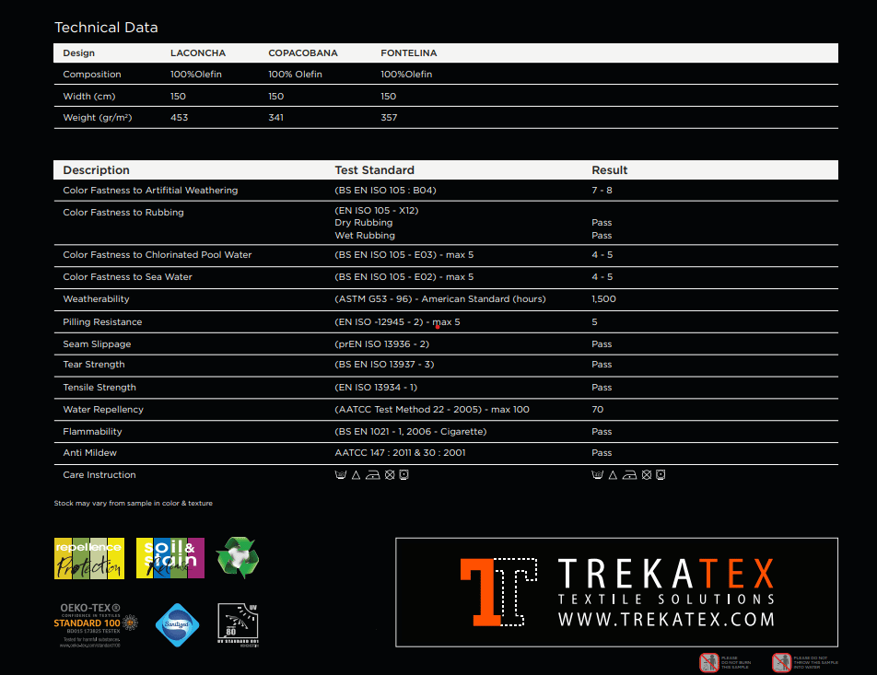Click the Weight (gr/m²) row label
The image size is (877, 675).
click(98, 118)
